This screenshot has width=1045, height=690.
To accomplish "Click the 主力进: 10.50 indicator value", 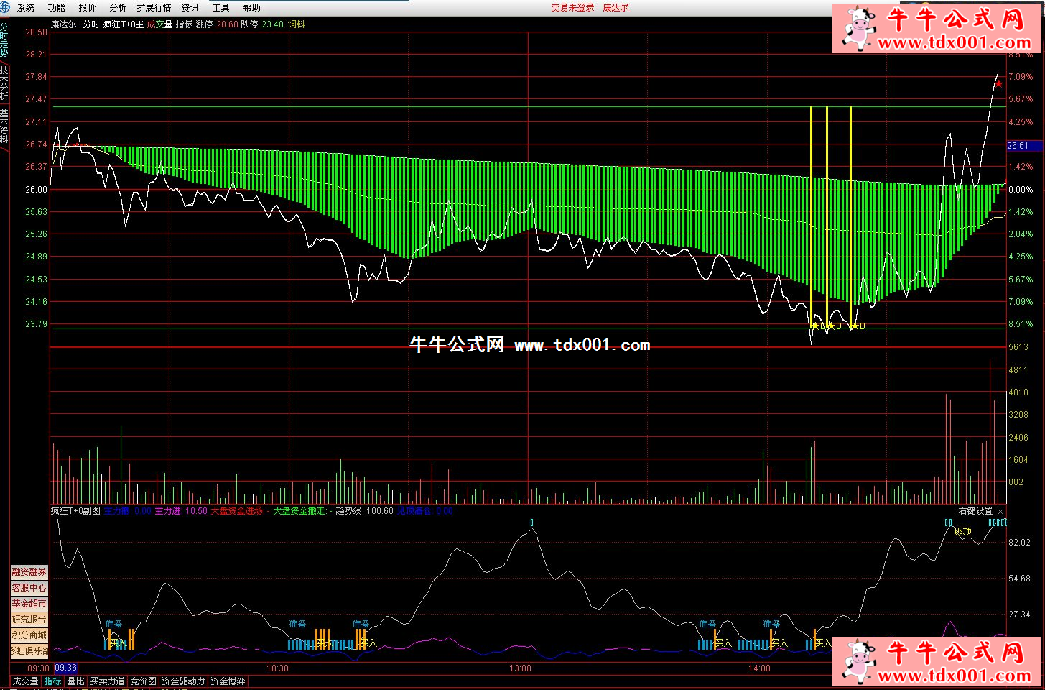I will coord(181,511).
